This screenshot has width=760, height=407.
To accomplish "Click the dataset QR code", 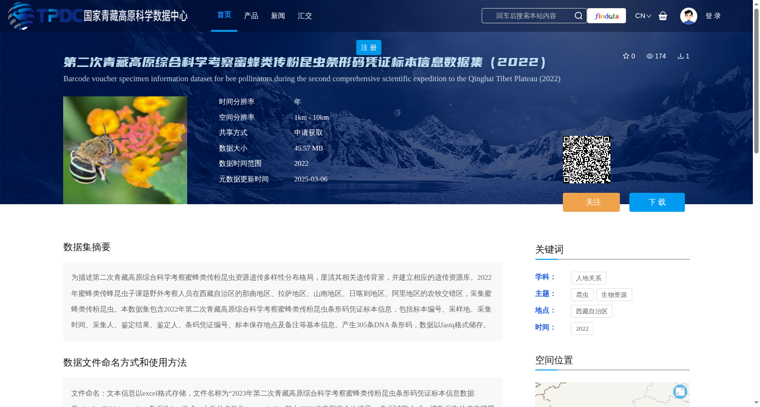I will [x=587, y=160].
